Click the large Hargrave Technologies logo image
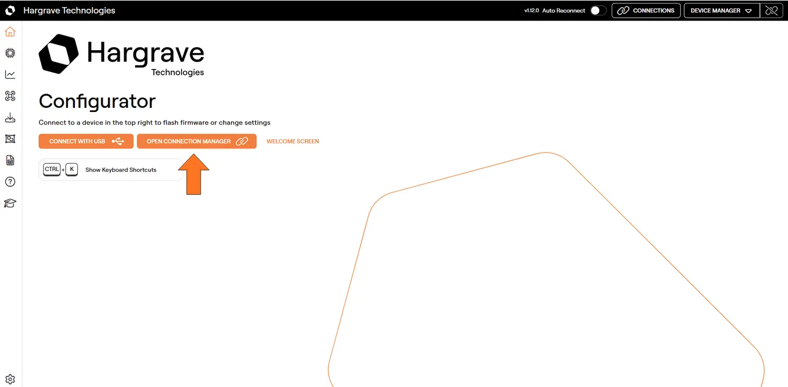 tap(122, 55)
